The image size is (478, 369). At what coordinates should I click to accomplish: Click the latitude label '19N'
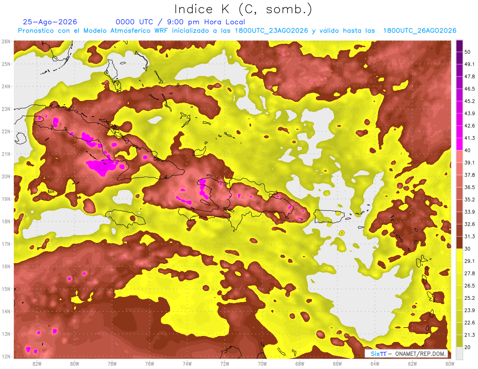(x=6, y=199)
